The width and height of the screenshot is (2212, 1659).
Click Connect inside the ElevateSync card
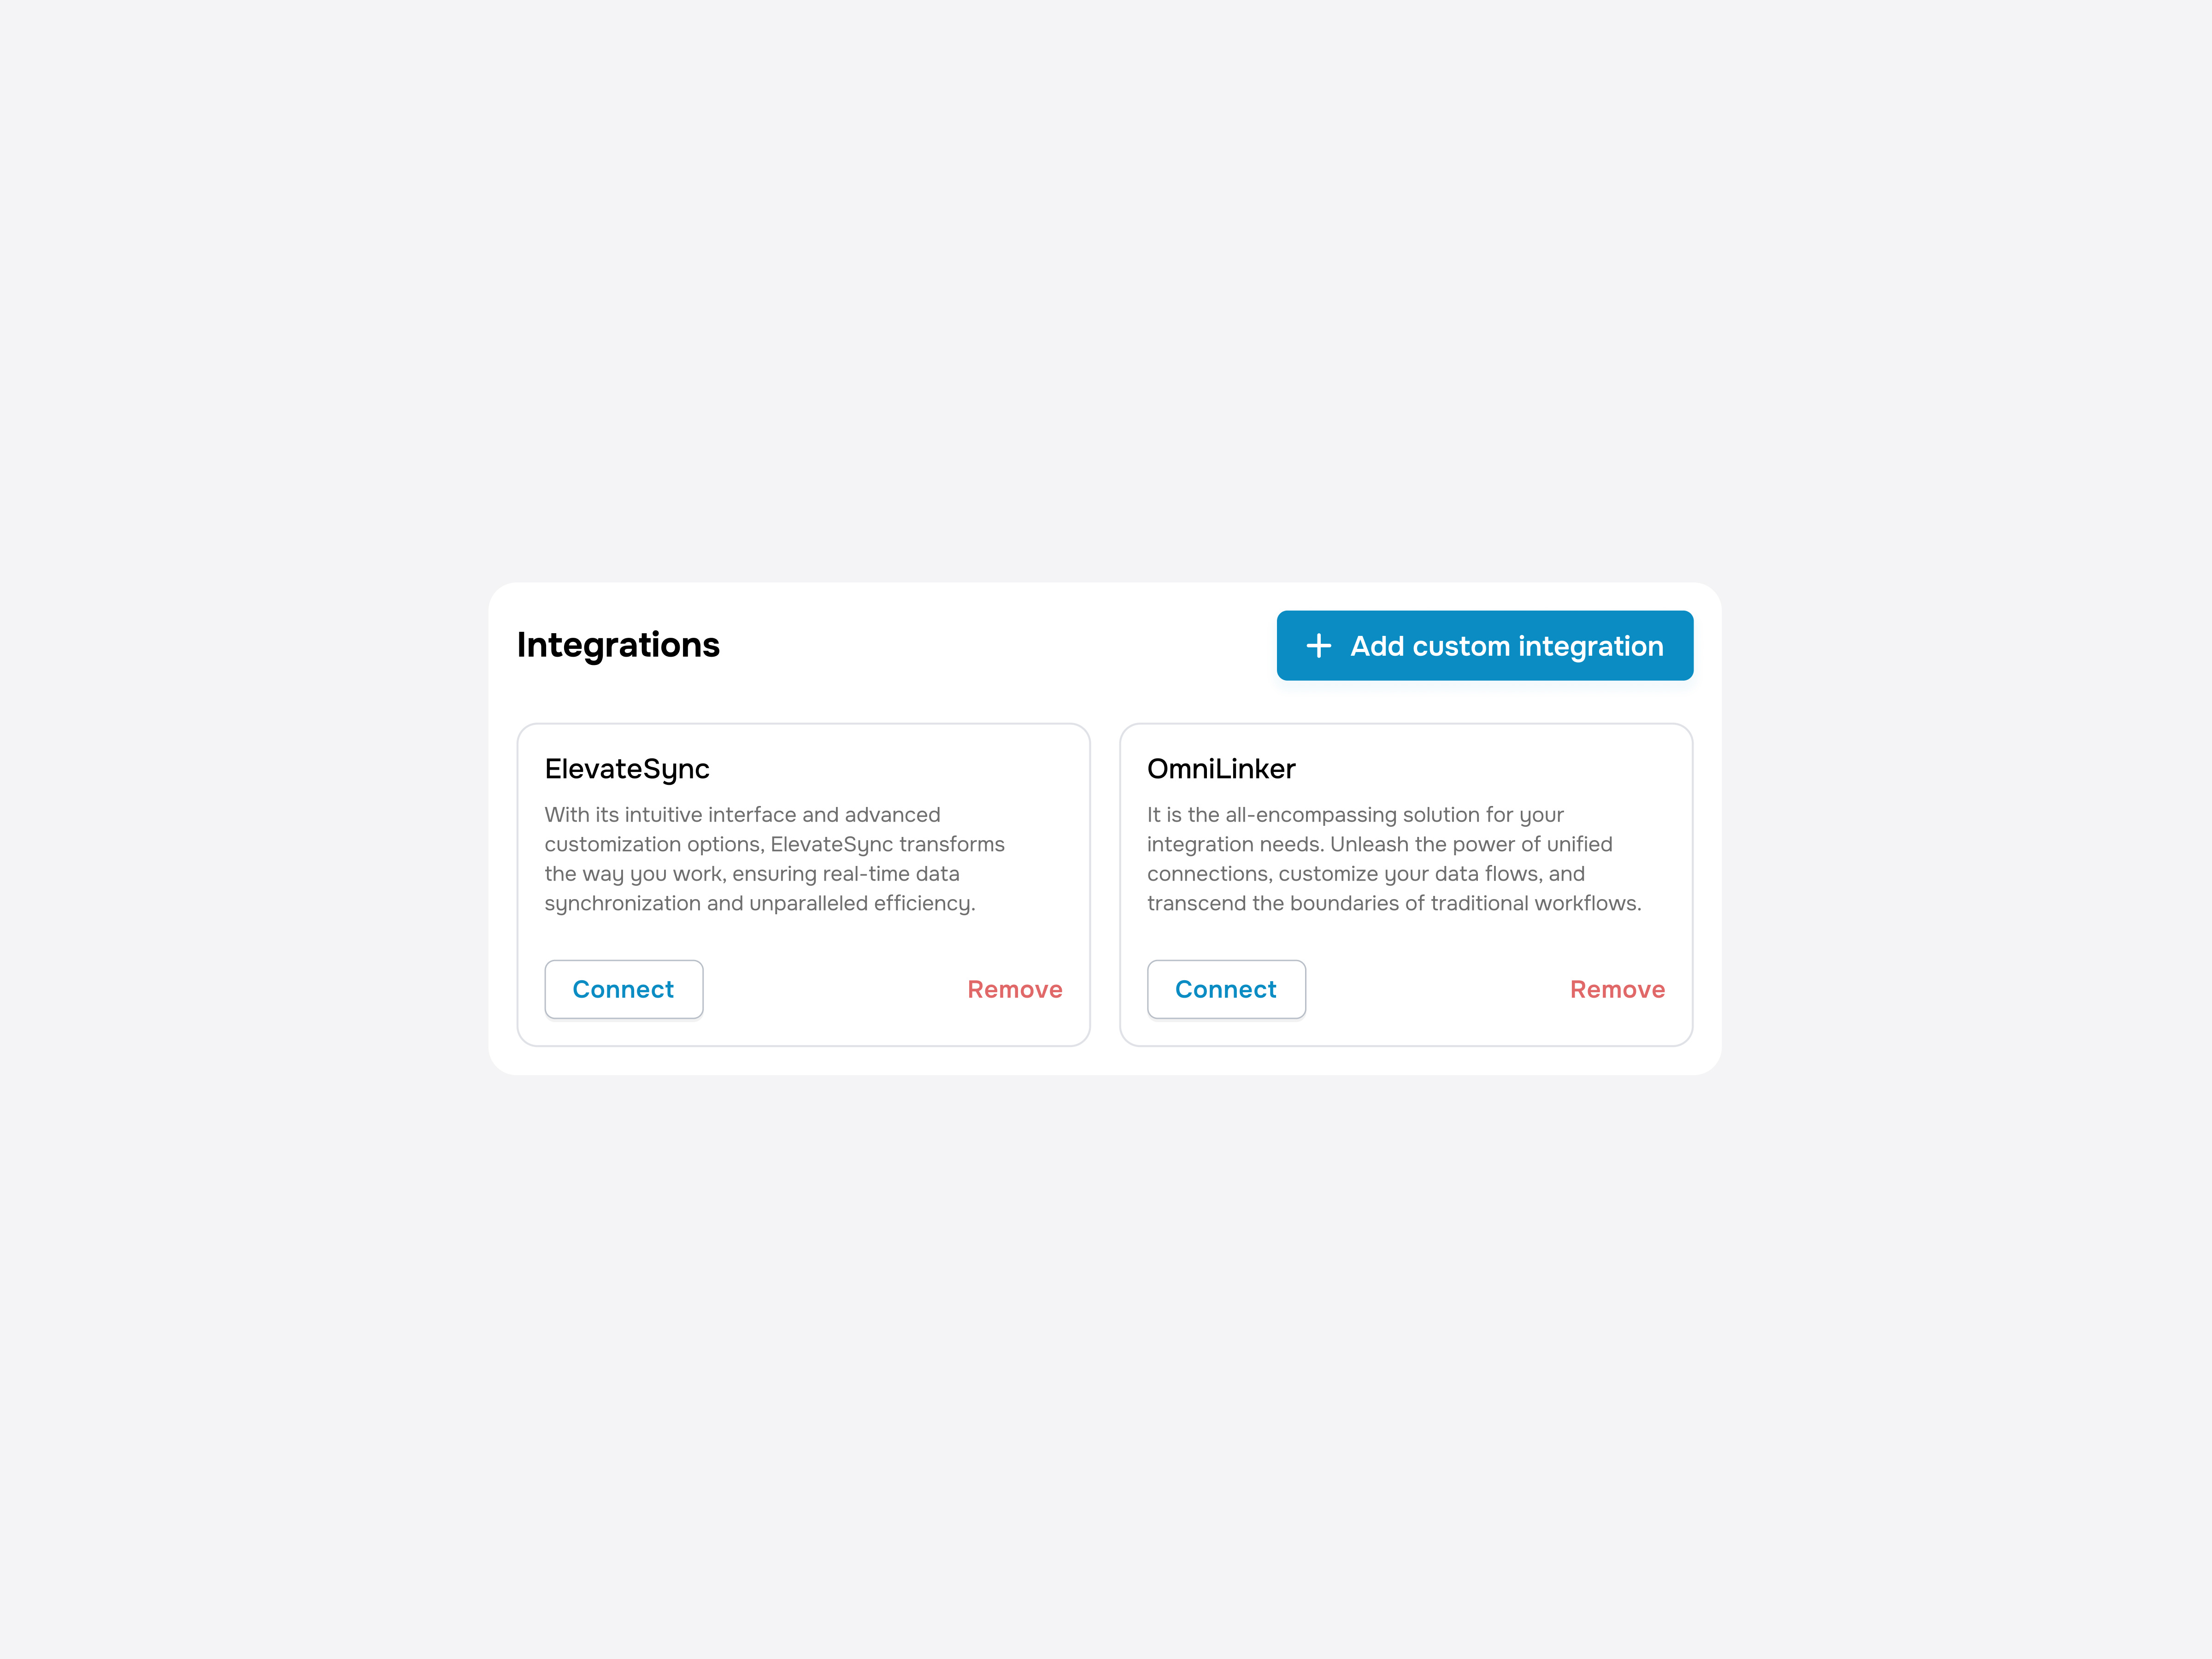[x=623, y=989]
